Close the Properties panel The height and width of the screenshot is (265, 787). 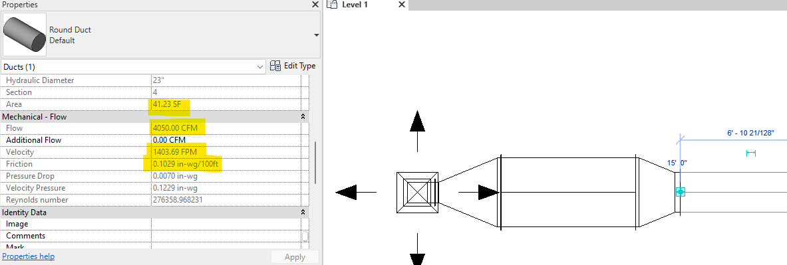[x=315, y=5]
